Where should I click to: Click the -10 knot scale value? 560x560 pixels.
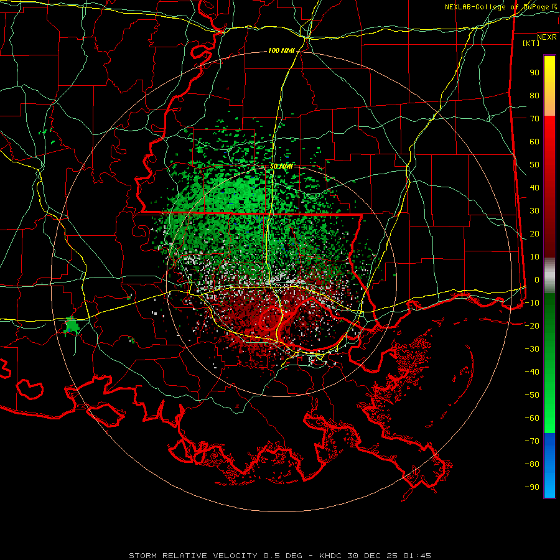tap(532, 303)
